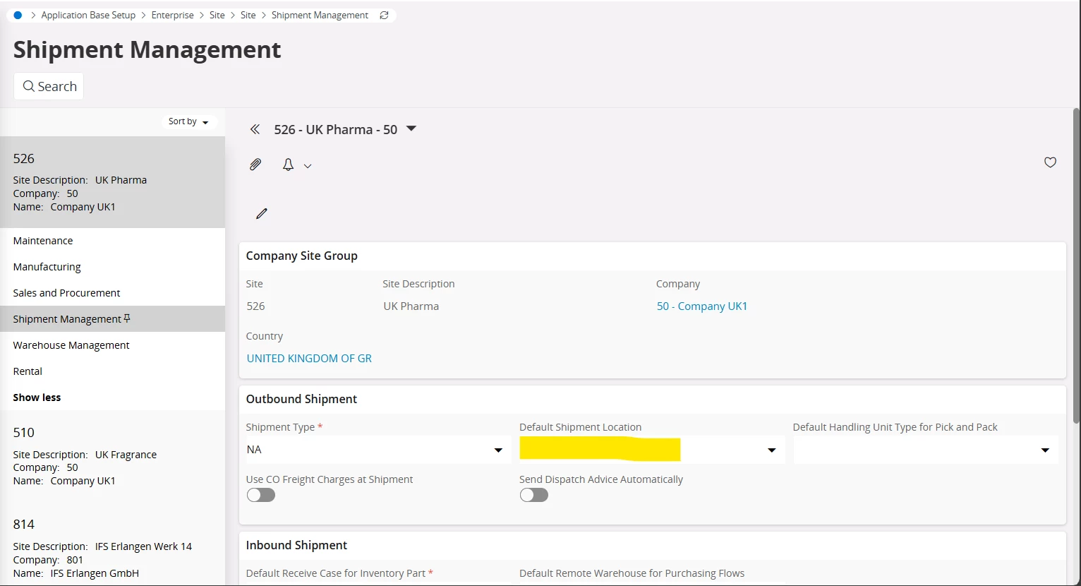
Task: Click the attachments paperclip icon
Action: coord(255,165)
